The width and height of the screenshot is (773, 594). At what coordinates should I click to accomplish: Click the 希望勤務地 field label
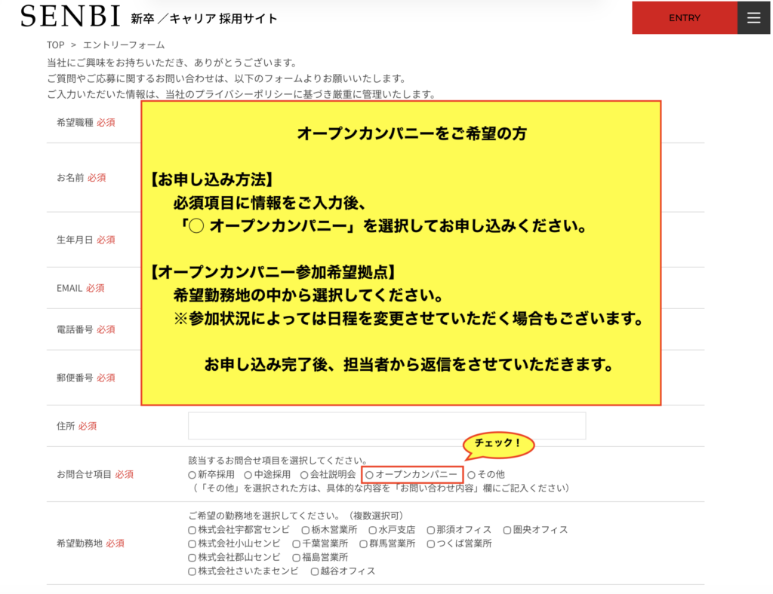79,543
